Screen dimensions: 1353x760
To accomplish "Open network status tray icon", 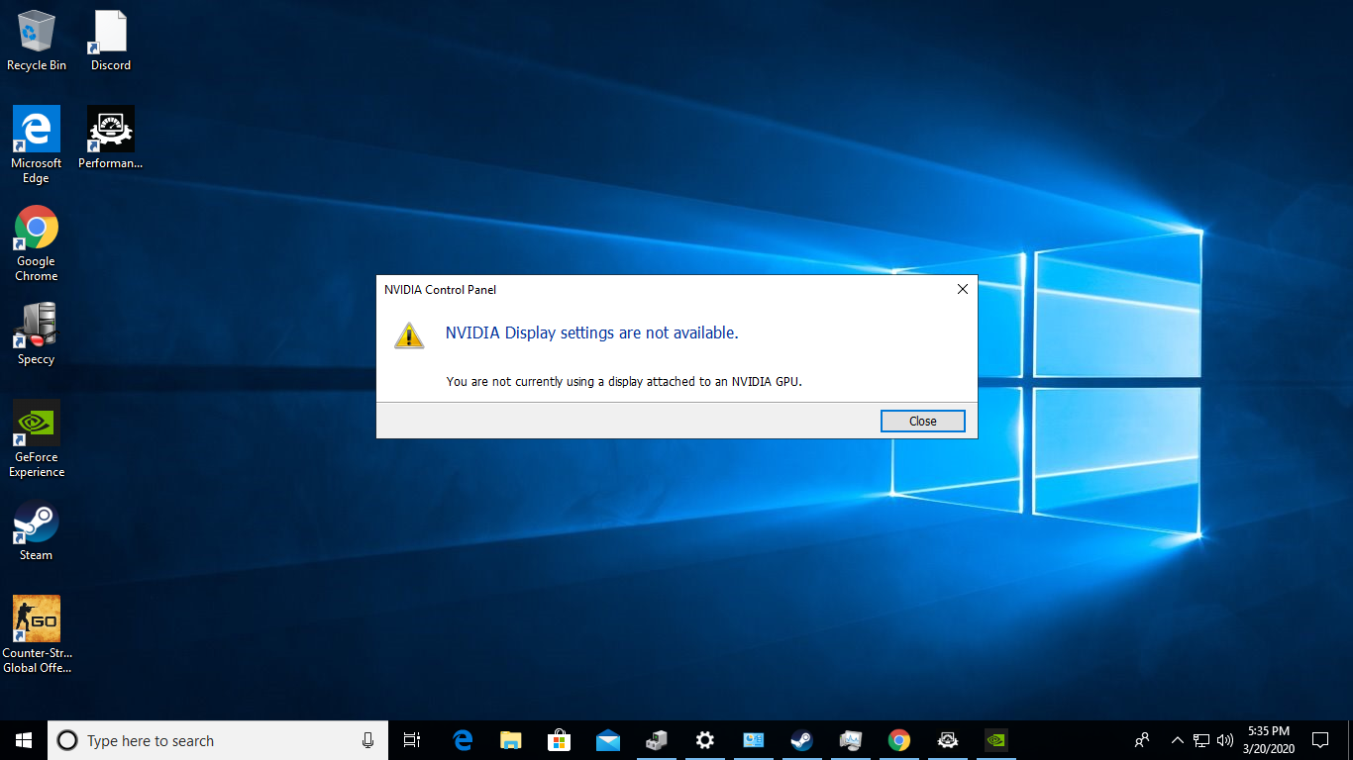I will [1201, 740].
